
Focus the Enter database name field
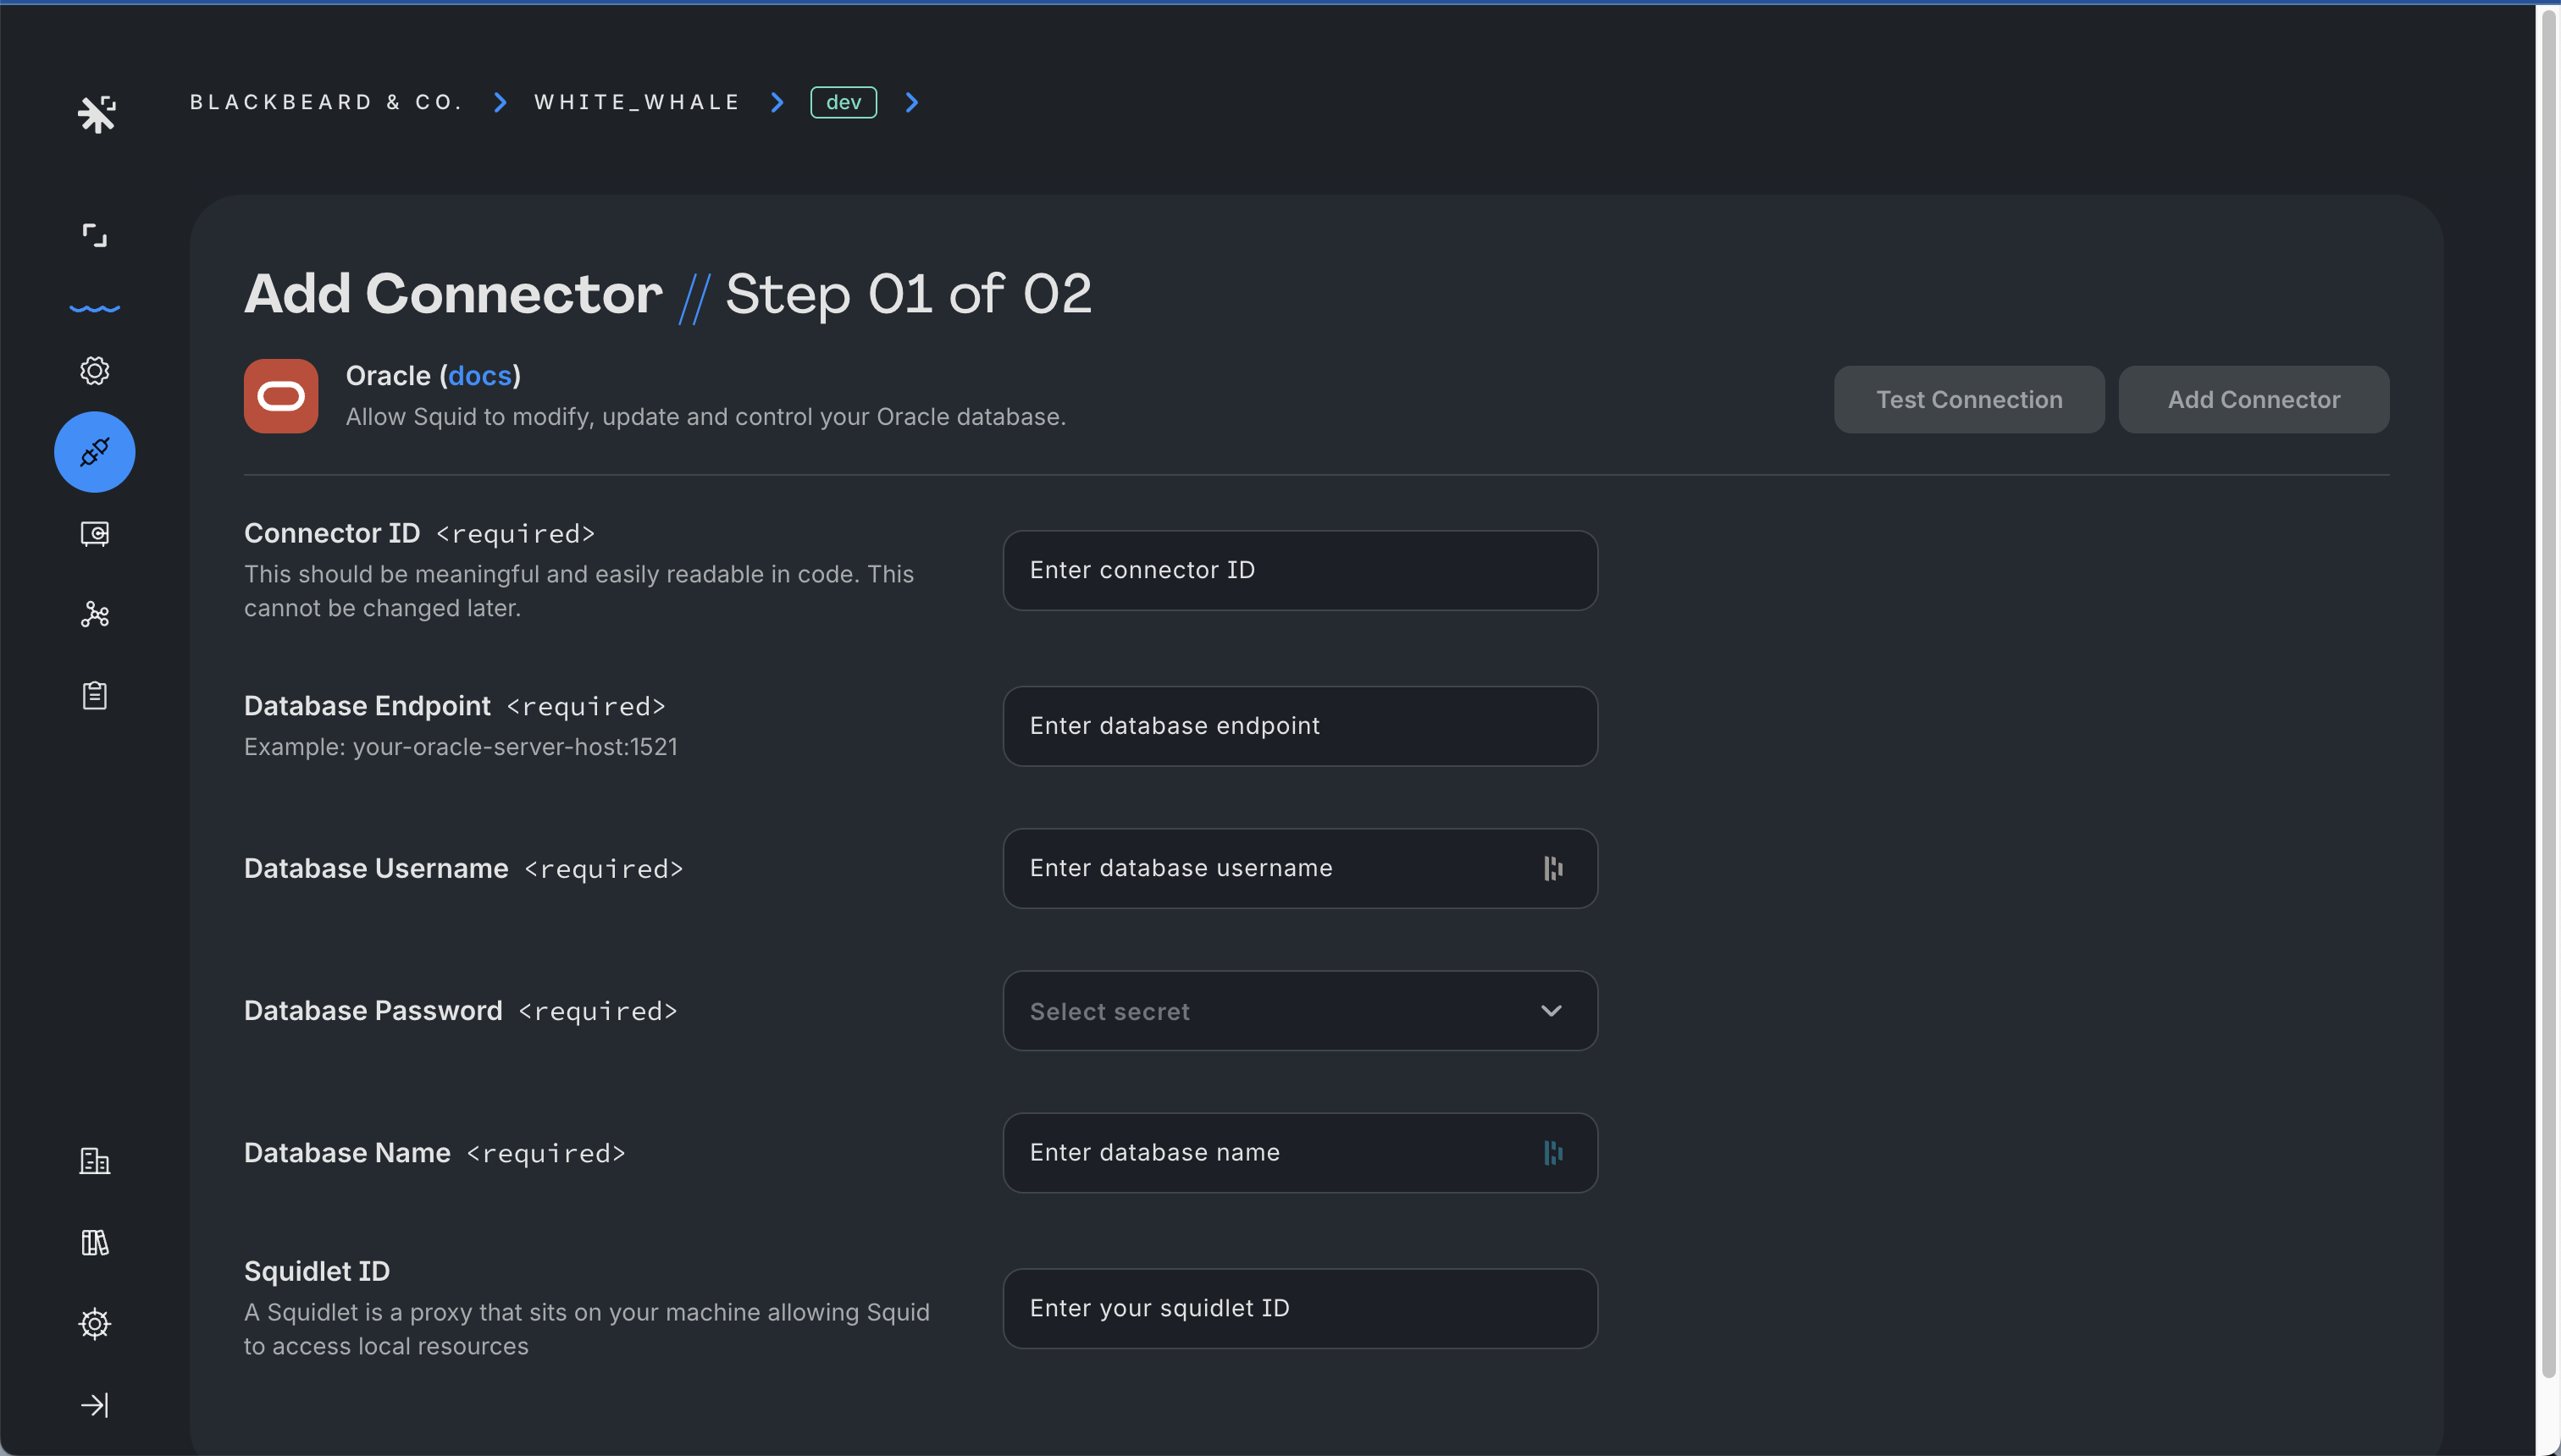click(x=1299, y=1153)
